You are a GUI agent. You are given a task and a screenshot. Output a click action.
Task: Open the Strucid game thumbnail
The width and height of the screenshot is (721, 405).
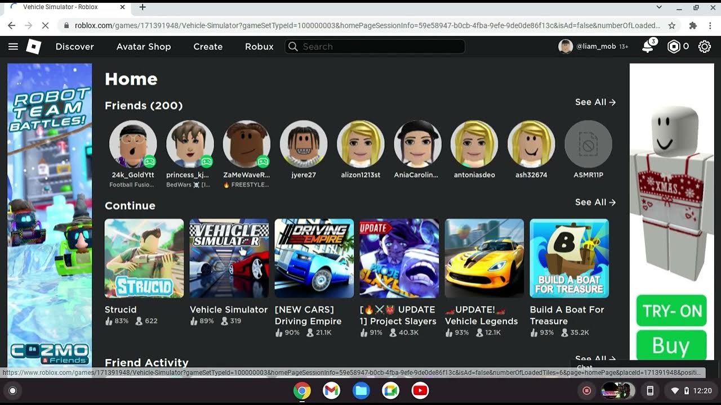point(144,258)
